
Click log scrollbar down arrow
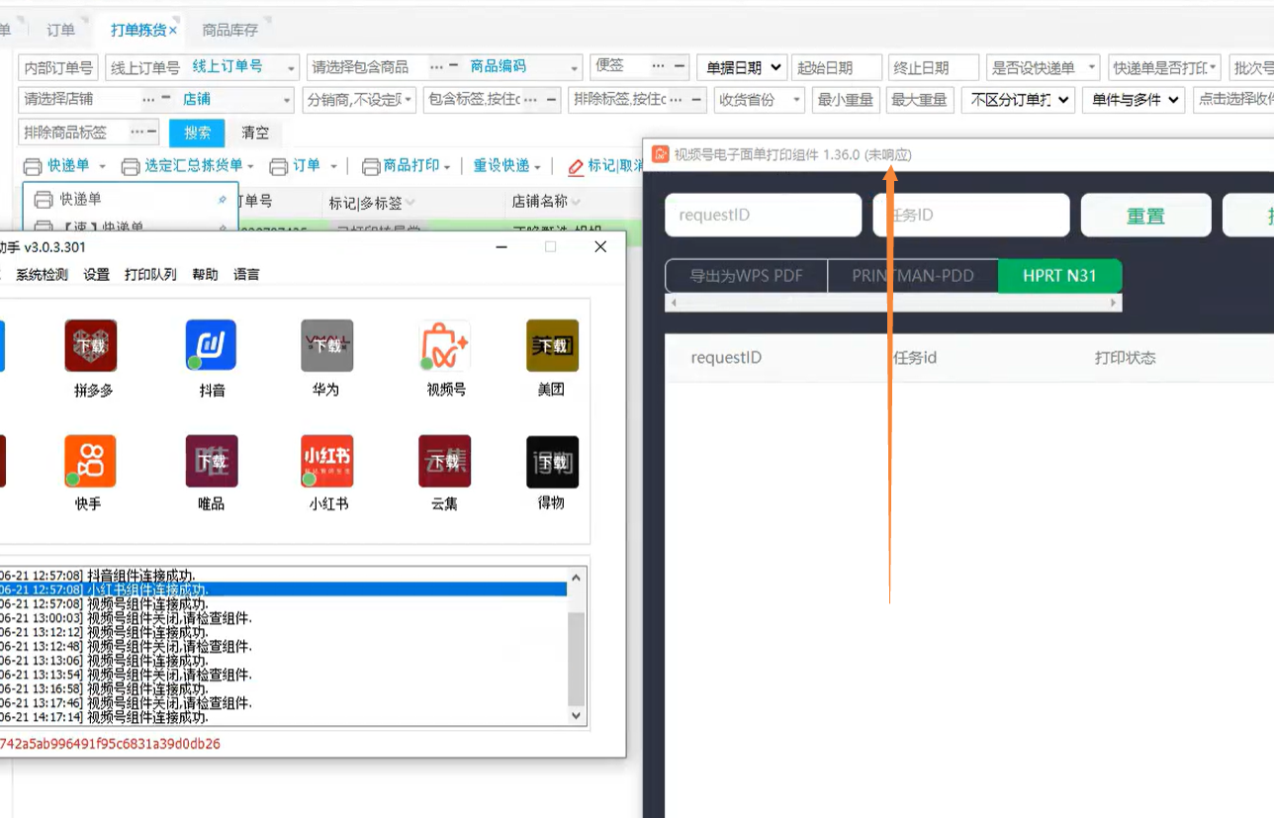pyautogui.click(x=578, y=716)
